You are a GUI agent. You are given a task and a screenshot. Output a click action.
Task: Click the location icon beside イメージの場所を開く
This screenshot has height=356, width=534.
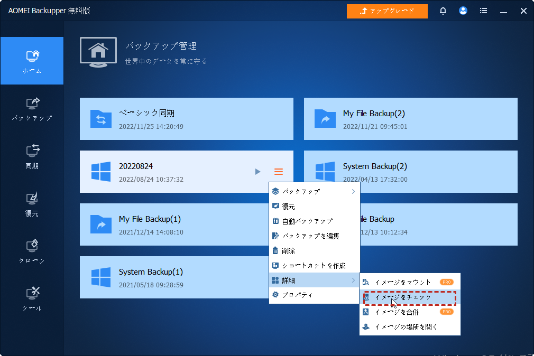pos(366,327)
